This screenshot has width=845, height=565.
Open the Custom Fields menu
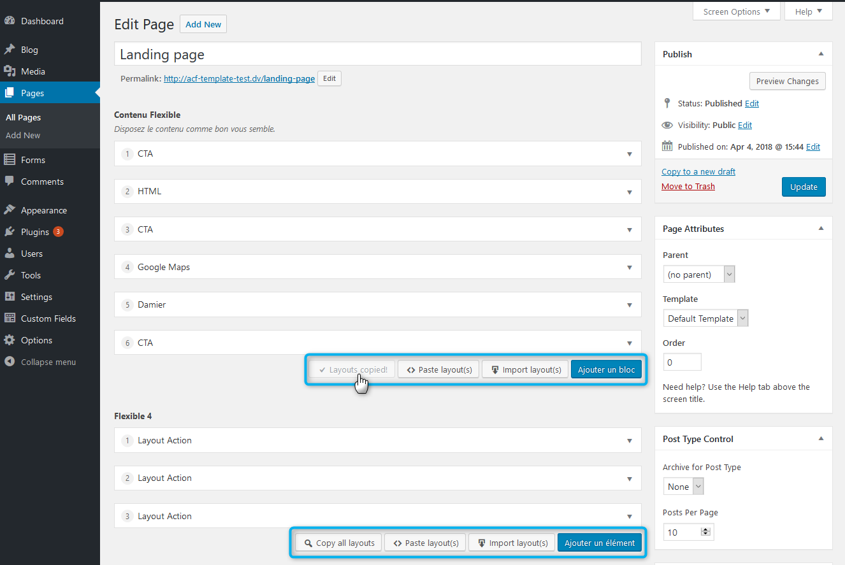[48, 318]
